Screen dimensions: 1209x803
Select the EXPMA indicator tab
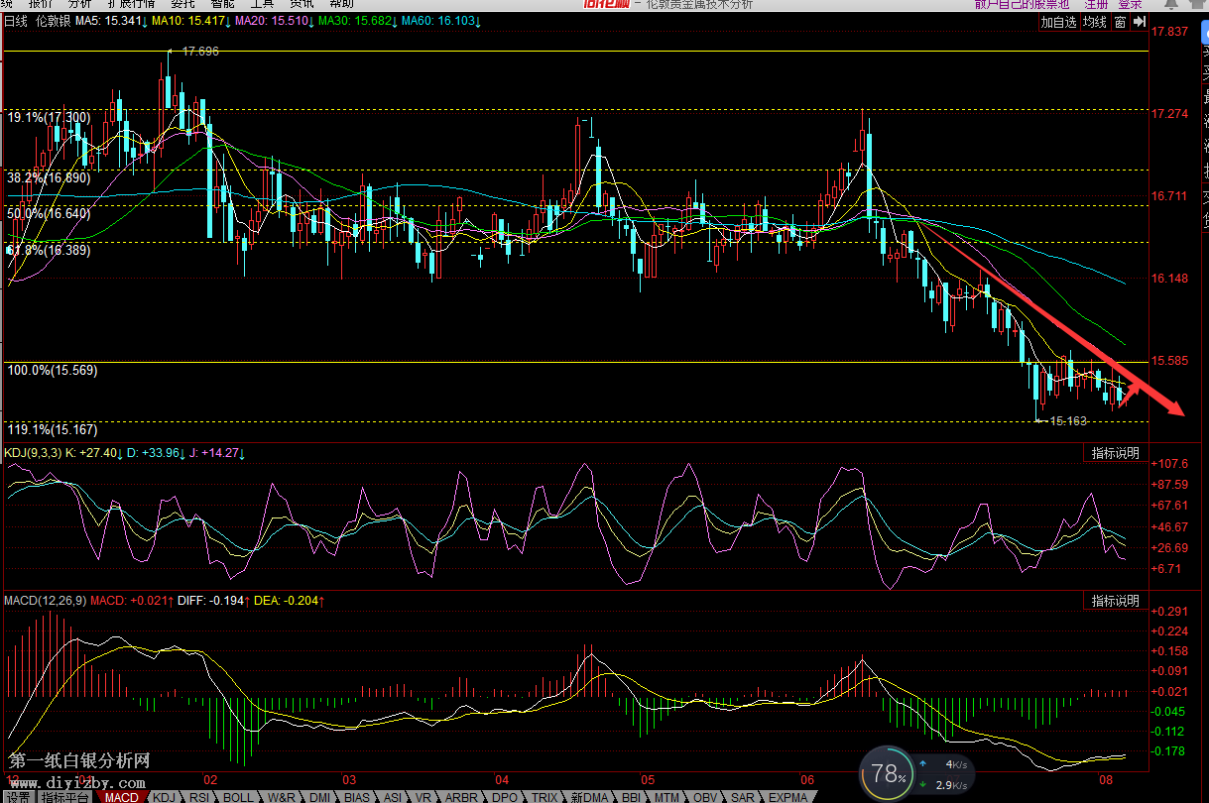coord(788,797)
